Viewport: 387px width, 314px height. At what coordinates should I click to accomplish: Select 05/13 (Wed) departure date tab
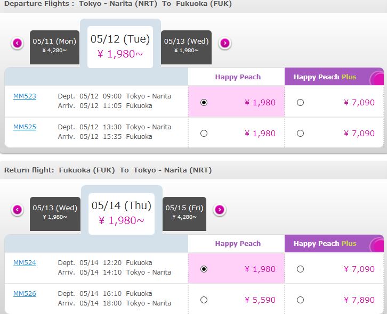[x=187, y=47]
